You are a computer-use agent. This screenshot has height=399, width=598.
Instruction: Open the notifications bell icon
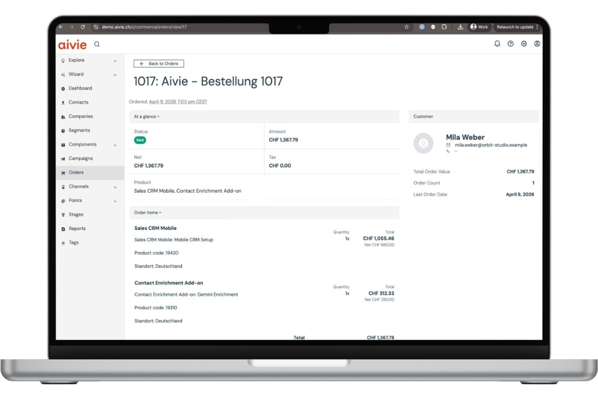click(497, 44)
